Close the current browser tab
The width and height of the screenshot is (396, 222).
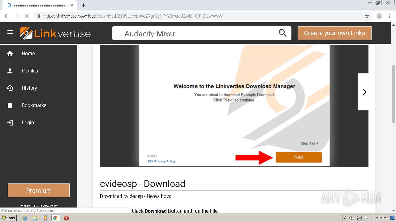point(72,5)
